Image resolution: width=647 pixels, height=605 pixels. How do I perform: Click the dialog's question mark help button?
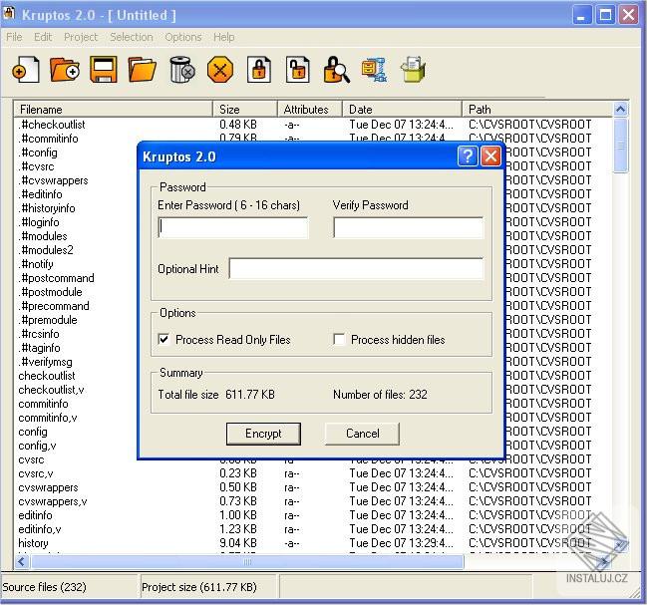point(468,156)
